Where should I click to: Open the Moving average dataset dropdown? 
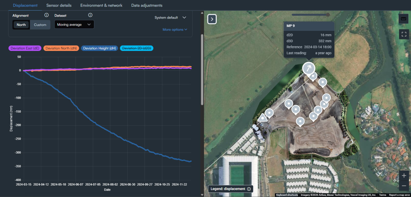(74, 24)
